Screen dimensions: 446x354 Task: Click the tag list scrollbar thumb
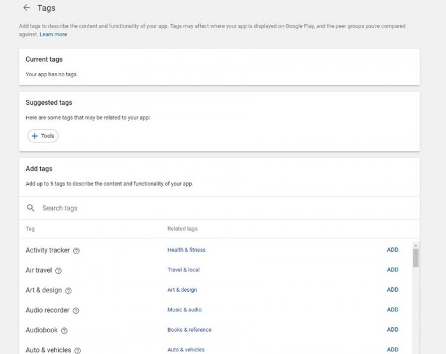click(x=415, y=257)
